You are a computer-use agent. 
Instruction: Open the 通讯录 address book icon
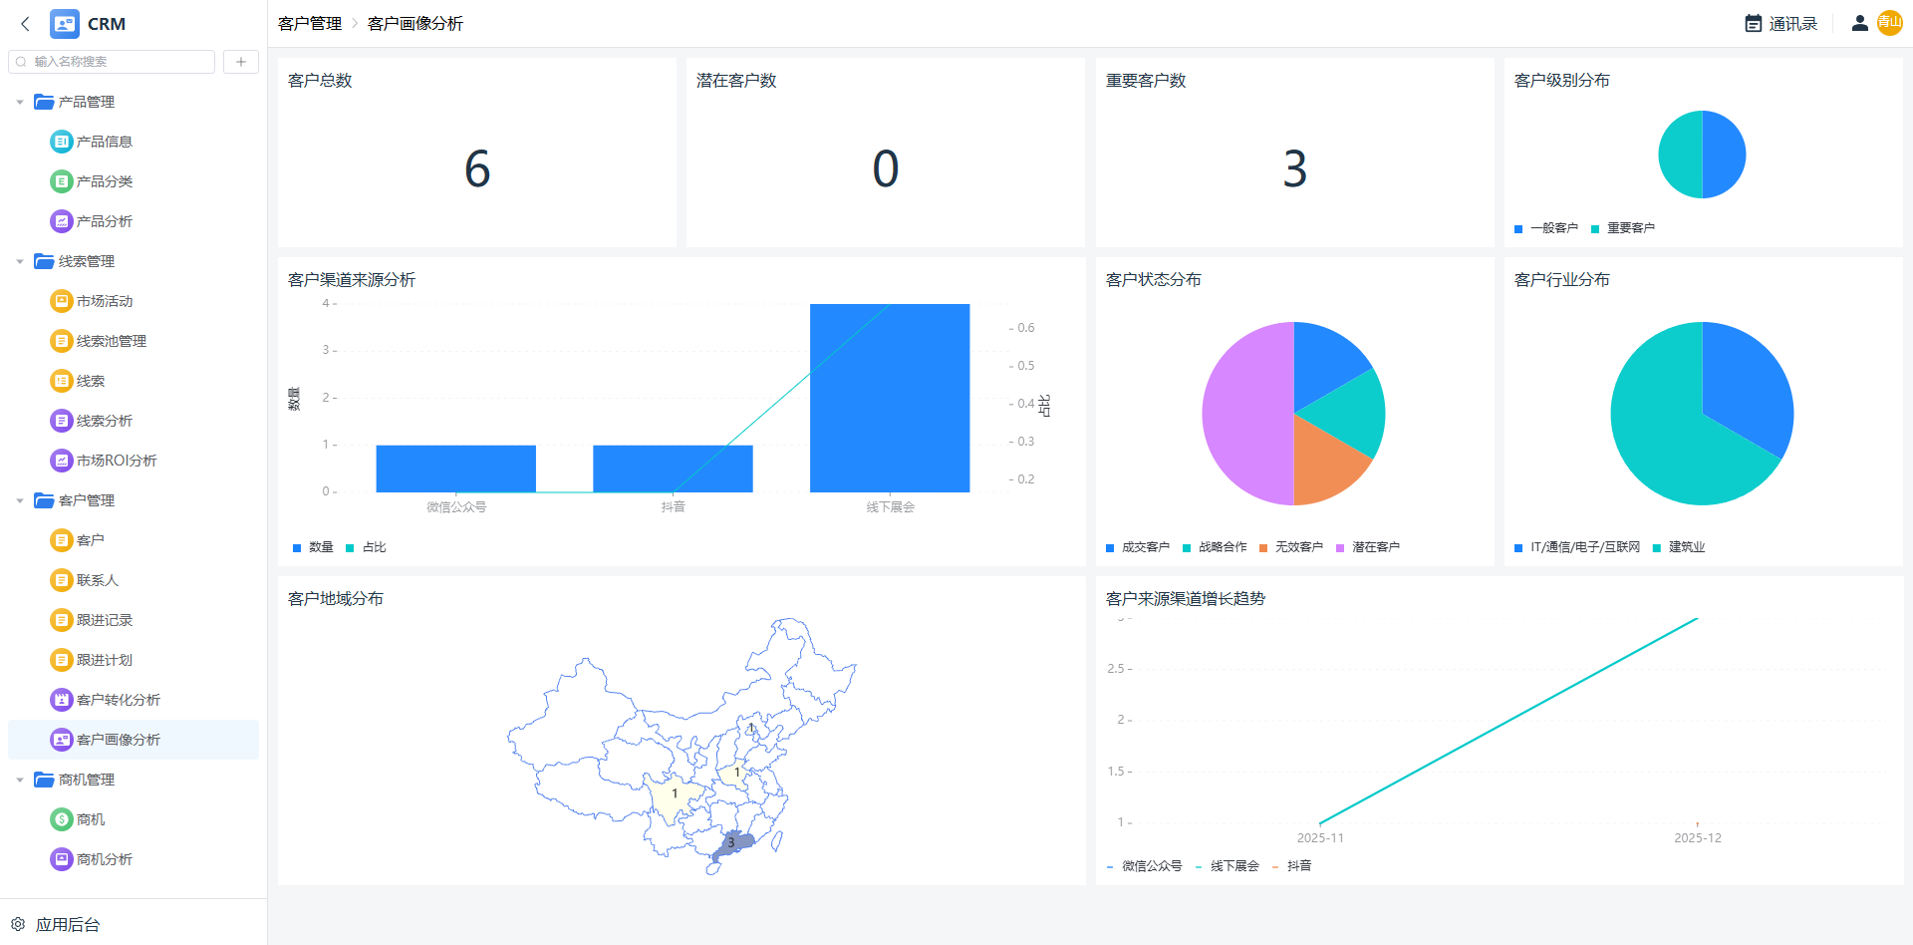pyautogui.click(x=1754, y=24)
